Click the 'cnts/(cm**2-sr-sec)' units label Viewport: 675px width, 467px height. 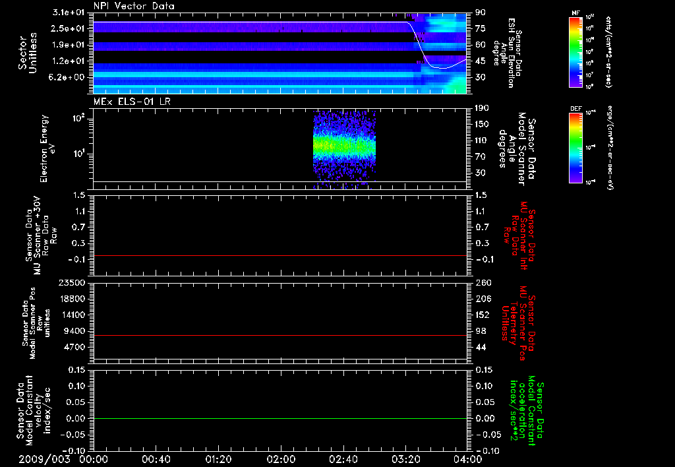[x=608, y=51]
